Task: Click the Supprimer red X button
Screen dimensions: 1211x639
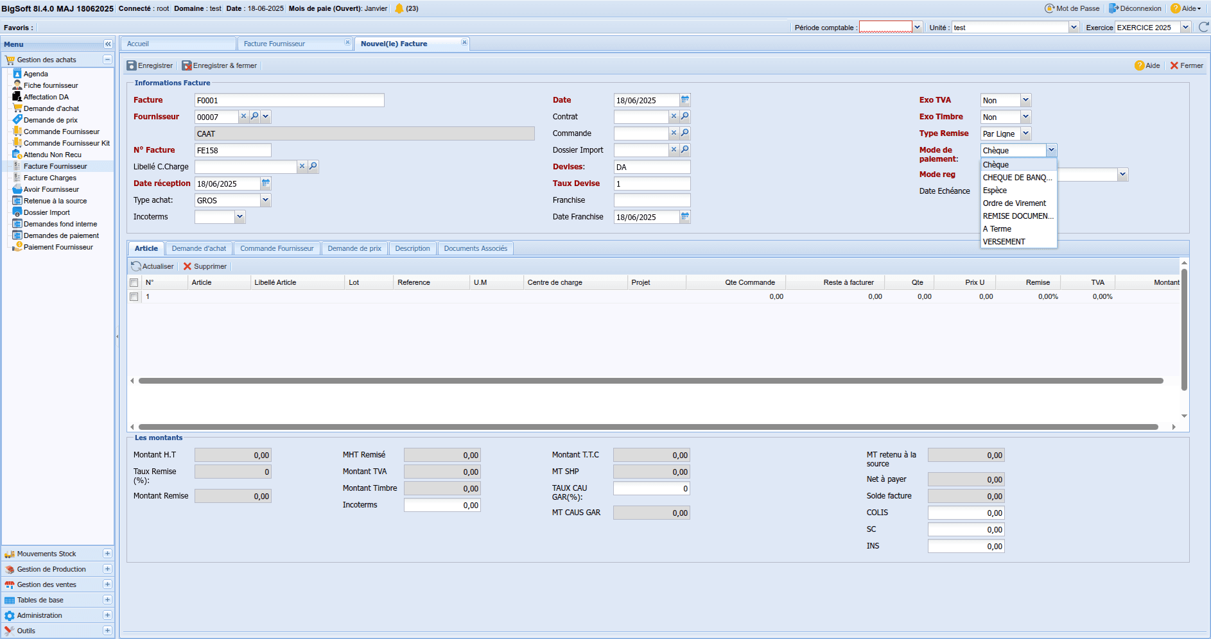Action: [x=205, y=266]
